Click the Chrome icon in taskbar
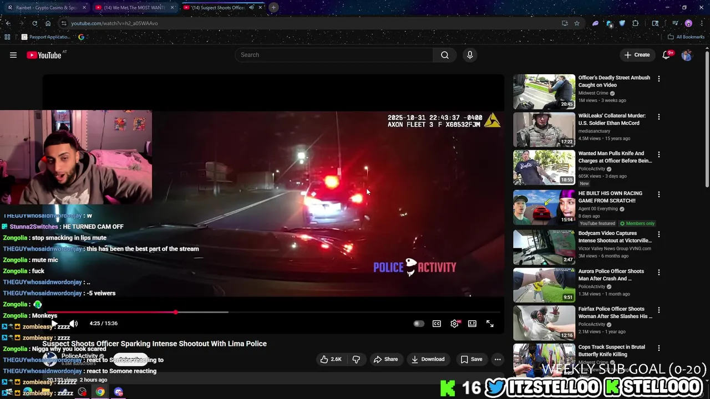Viewport: 710px width, 399px height. [100, 392]
